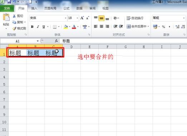The width and height of the screenshot is (187, 136).
Task: Switch to the 页面布局 ribbon tab
Action: (50, 8)
